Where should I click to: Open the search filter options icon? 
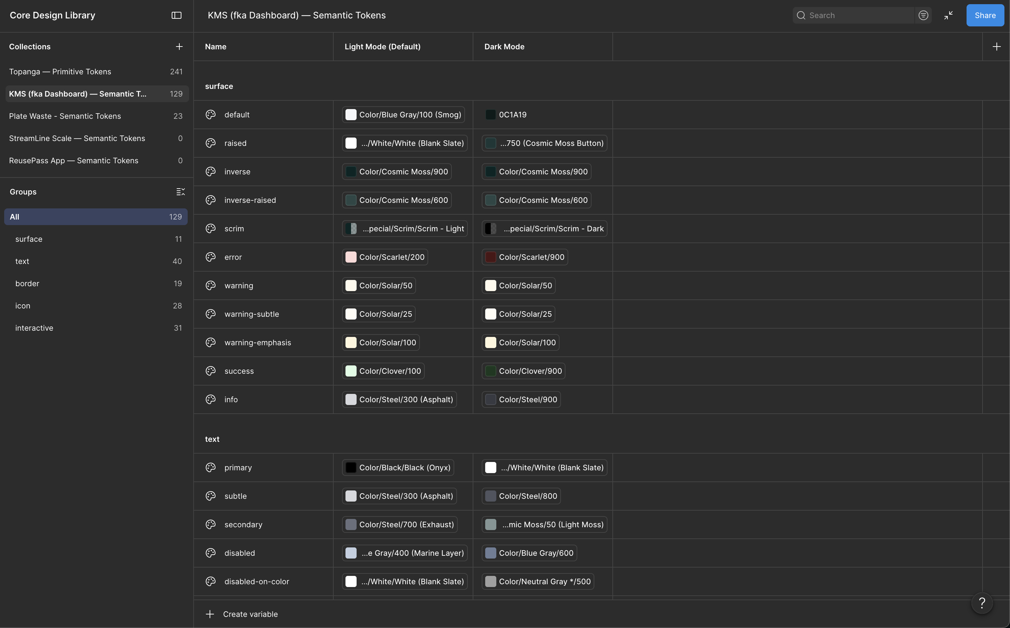[x=923, y=15]
